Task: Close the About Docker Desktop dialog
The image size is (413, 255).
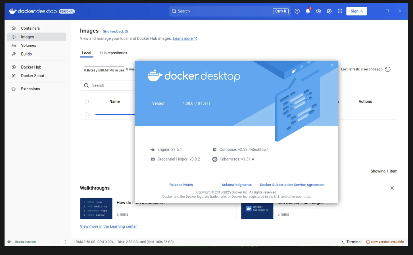Action: [332, 65]
